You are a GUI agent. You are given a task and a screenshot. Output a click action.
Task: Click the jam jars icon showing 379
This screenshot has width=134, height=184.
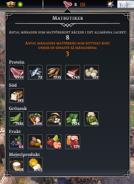click(x=73, y=142)
